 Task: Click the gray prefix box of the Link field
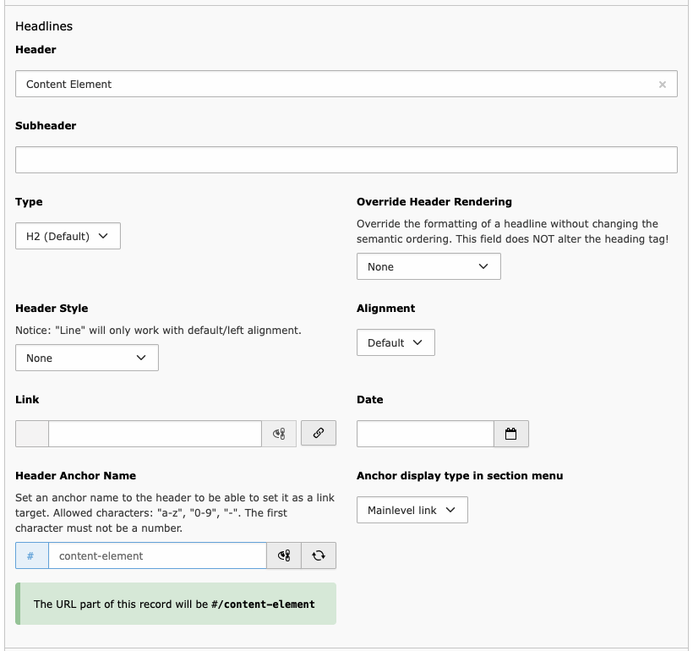pyautogui.click(x=32, y=434)
